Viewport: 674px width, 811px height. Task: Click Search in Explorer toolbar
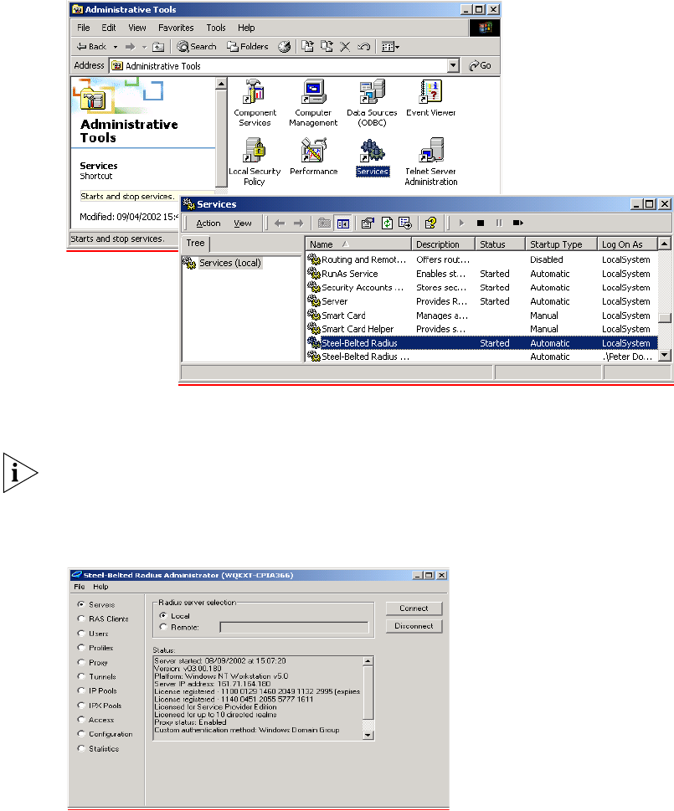point(197,47)
